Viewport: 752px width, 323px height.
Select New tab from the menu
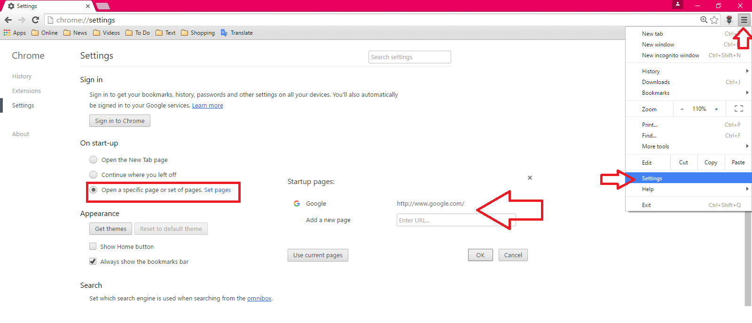pos(688,34)
